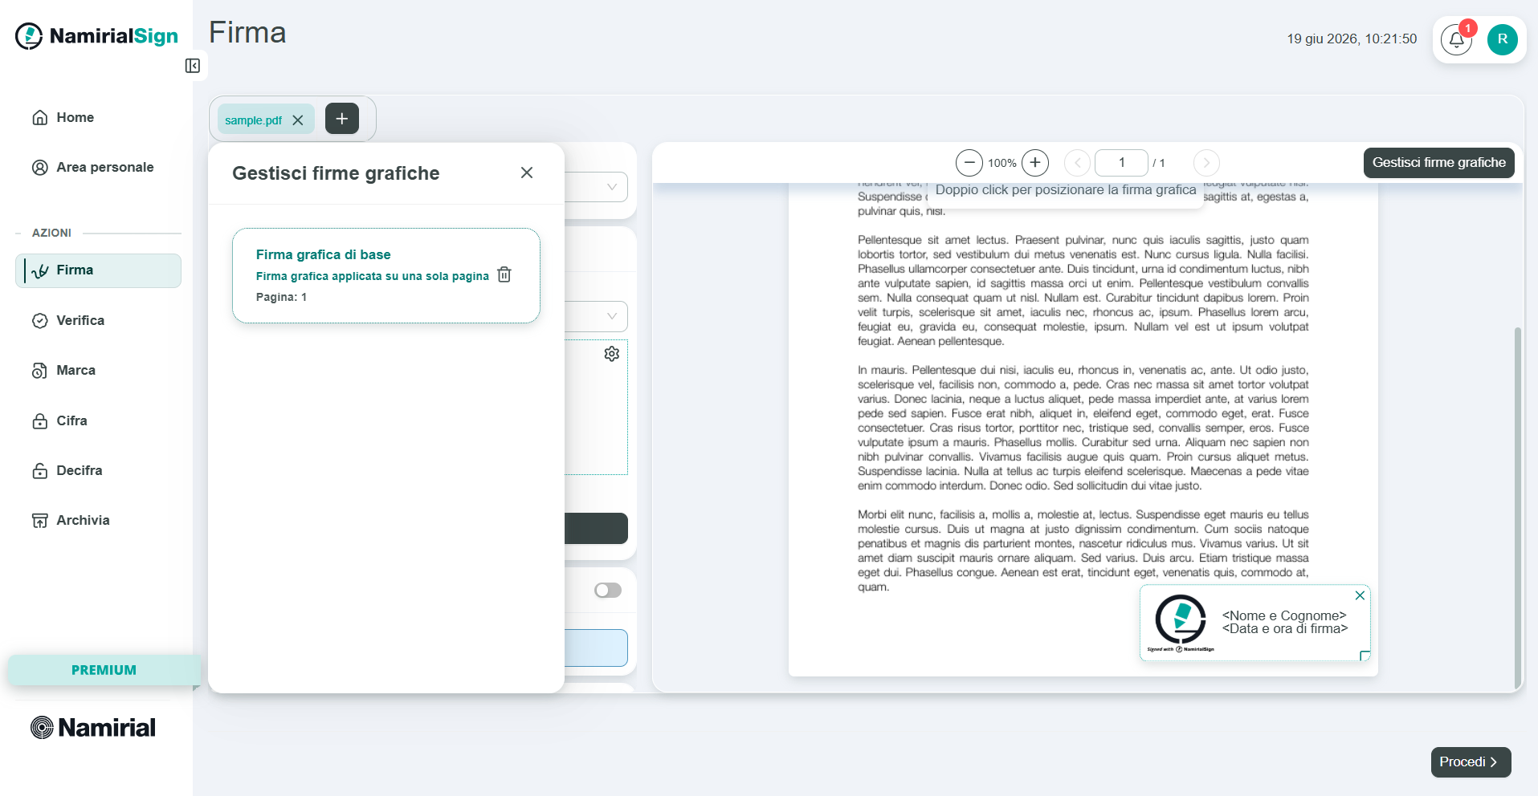Go to Home
The height and width of the screenshot is (796, 1538).
click(x=75, y=118)
